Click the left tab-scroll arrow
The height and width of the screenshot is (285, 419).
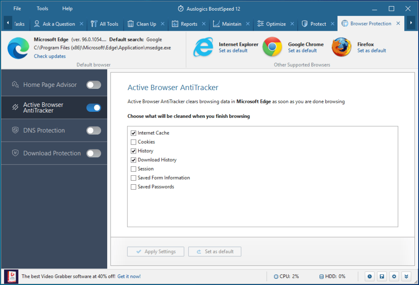coord(7,23)
